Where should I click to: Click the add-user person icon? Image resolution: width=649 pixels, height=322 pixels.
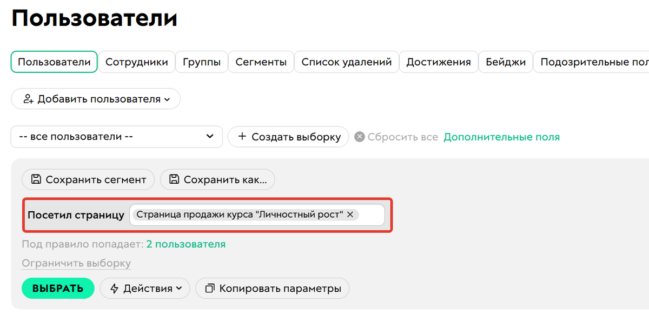(28, 98)
